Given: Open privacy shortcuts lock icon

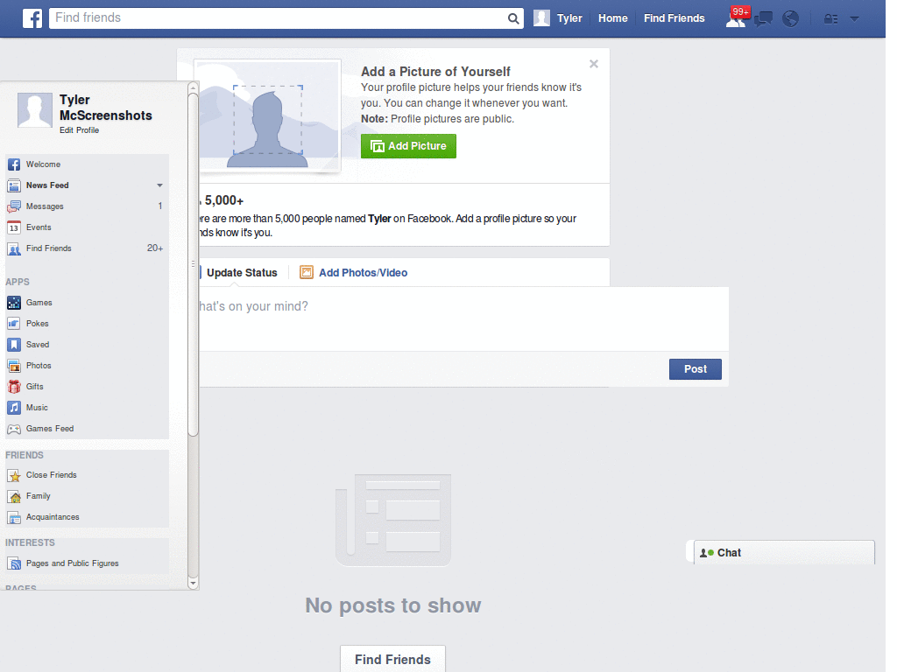Looking at the screenshot, I should click(830, 19).
